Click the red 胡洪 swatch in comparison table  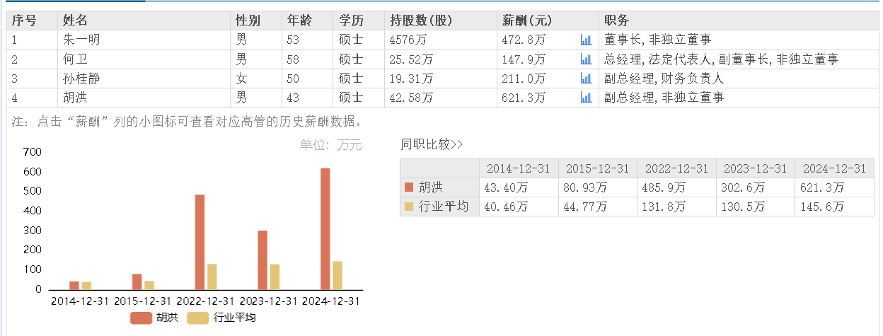[x=408, y=187]
